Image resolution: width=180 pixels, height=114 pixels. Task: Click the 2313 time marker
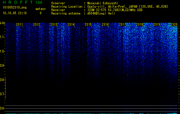pos(54,25)
